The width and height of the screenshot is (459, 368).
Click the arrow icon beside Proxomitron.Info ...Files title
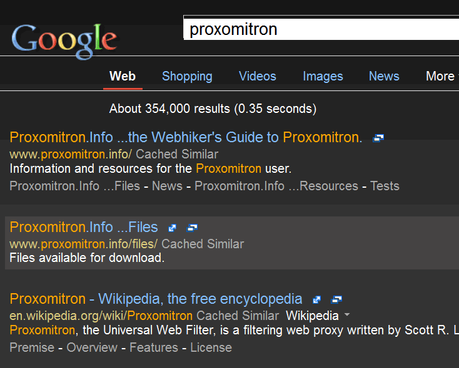[173, 228]
